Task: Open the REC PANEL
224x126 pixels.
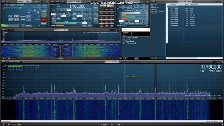Action: pos(20,5)
